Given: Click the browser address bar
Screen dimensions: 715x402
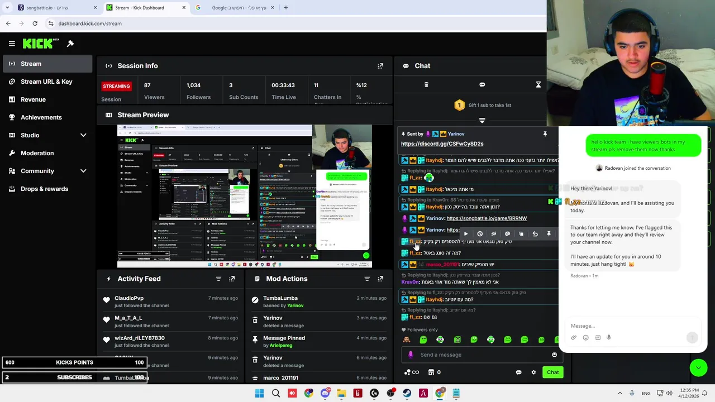Looking at the screenshot, I should tap(296, 23).
